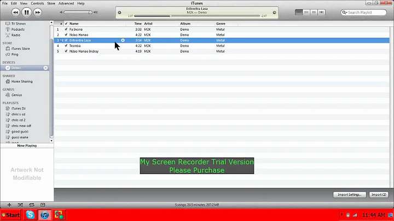Eject the Demo CD
The height and width of the screenshot is (221, 394).
[x=45, y=68]
